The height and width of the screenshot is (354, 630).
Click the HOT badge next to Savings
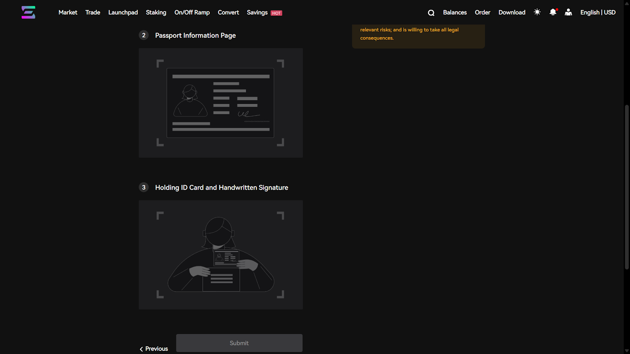point(276,13)
